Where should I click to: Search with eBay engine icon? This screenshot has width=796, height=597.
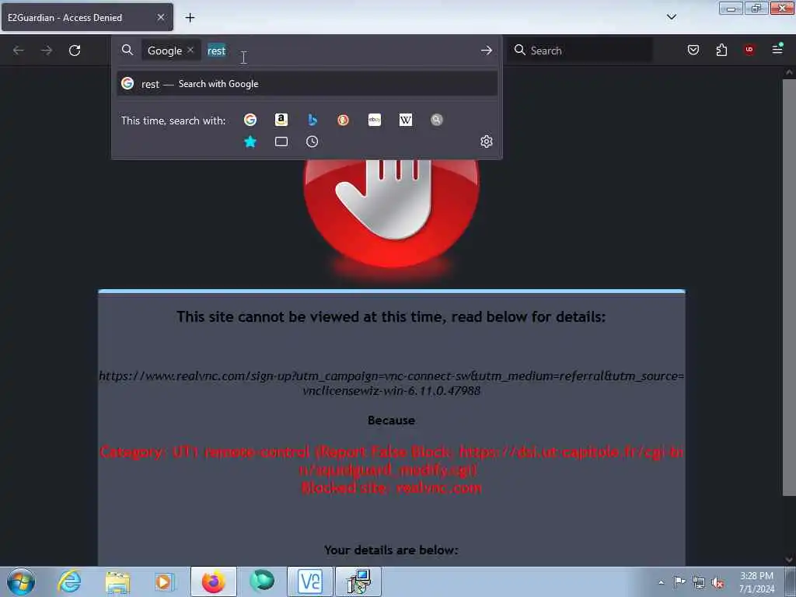click(375, 120)
